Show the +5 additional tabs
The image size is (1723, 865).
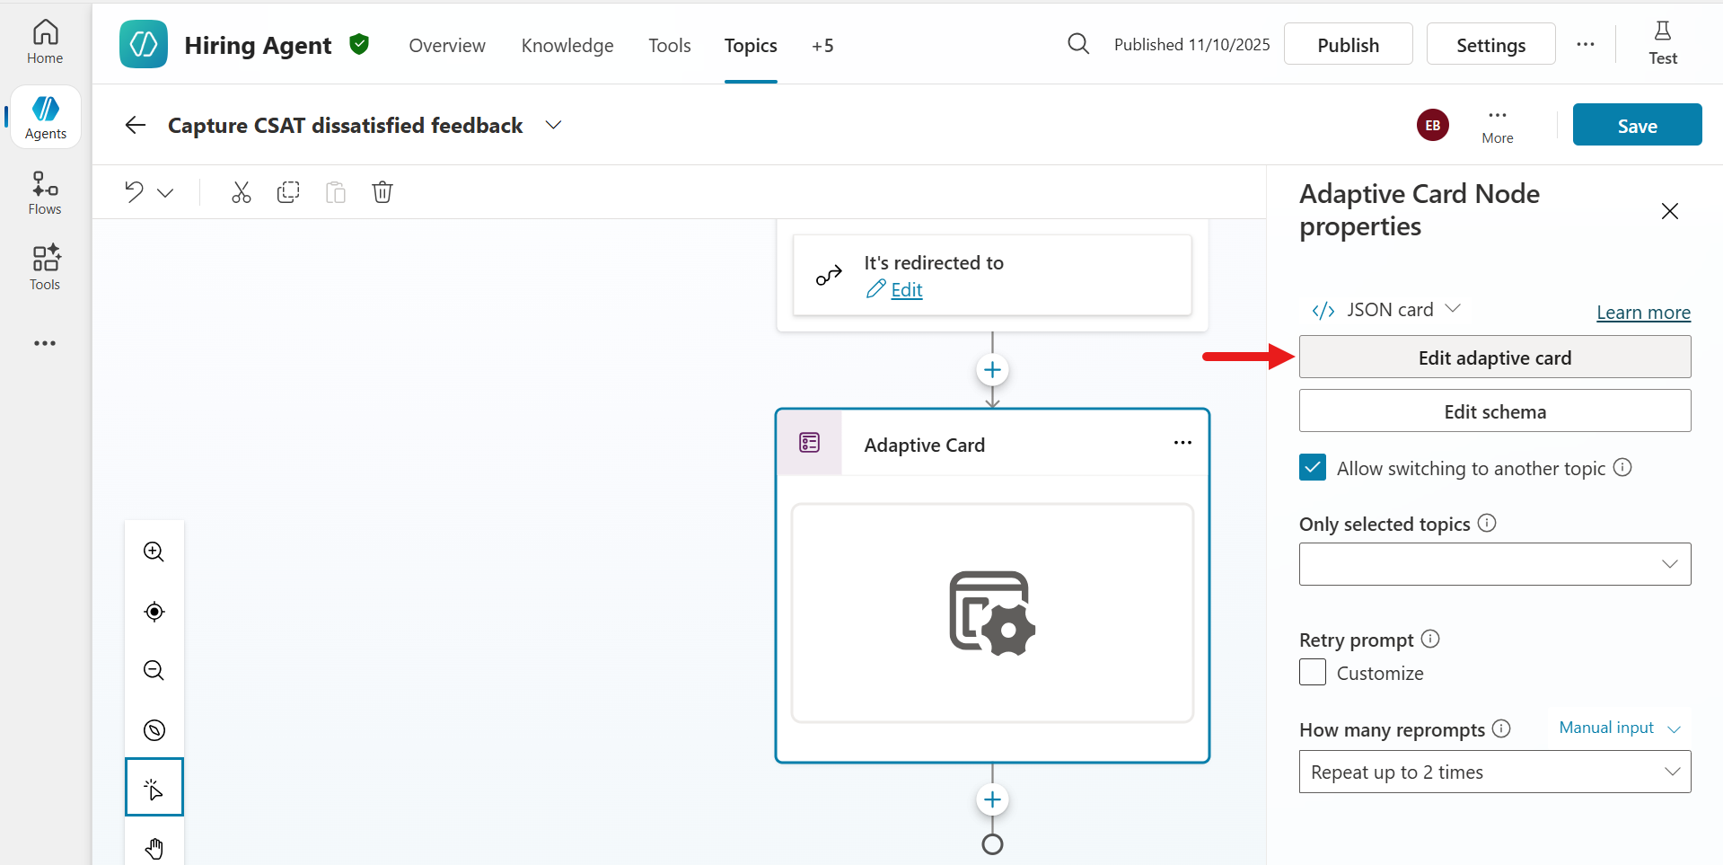coord(822,45)
